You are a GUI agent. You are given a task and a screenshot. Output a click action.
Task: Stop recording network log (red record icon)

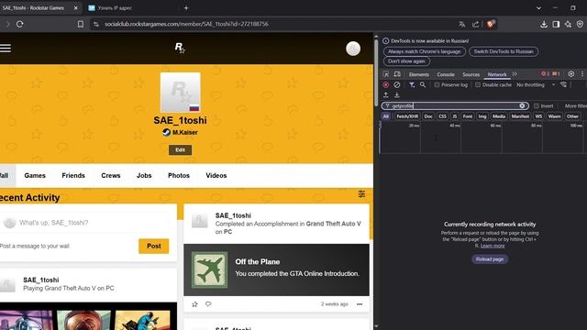click(386, 85)
